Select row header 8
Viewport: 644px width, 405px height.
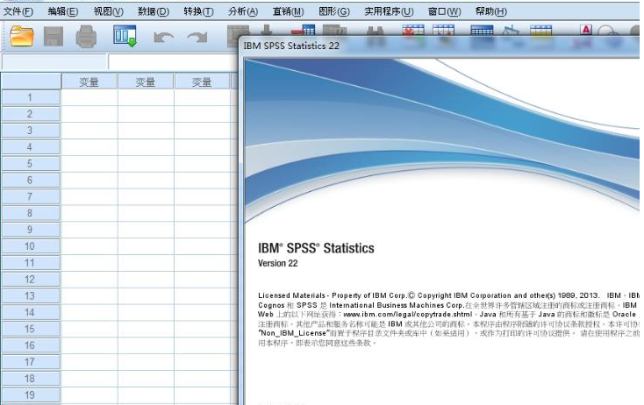31,213
